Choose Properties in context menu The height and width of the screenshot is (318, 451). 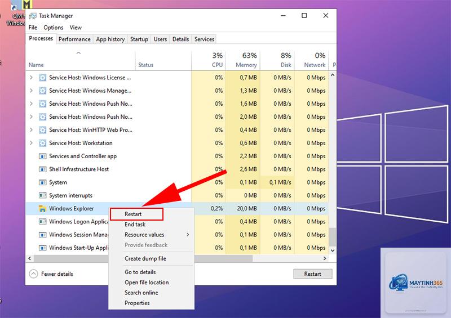[x=137, y=303]
